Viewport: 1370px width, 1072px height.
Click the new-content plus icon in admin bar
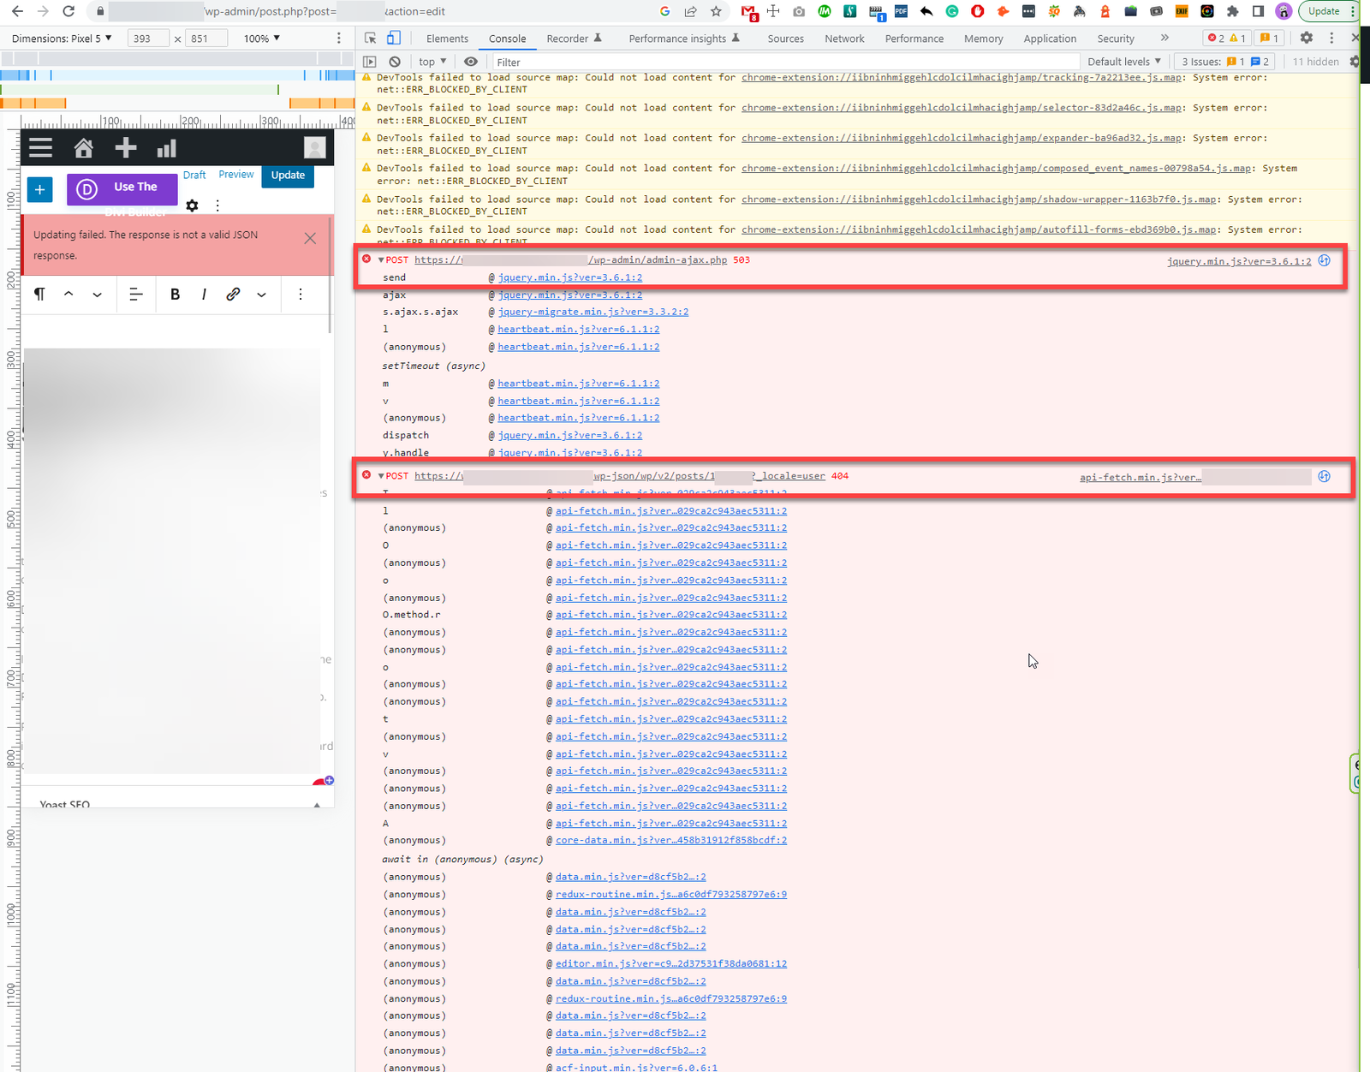coord(125,147)
